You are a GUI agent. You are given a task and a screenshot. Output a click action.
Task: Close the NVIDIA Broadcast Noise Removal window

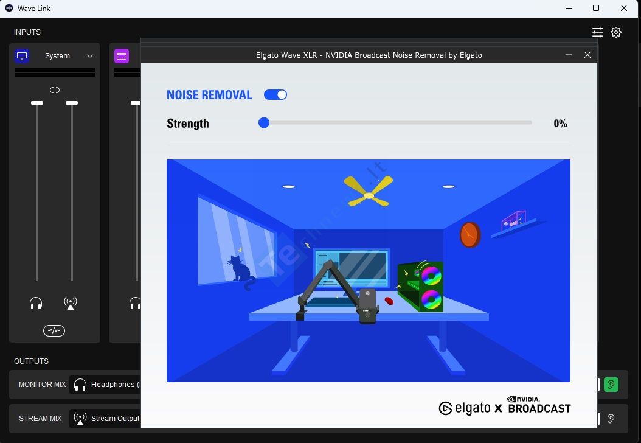point(587,55)
